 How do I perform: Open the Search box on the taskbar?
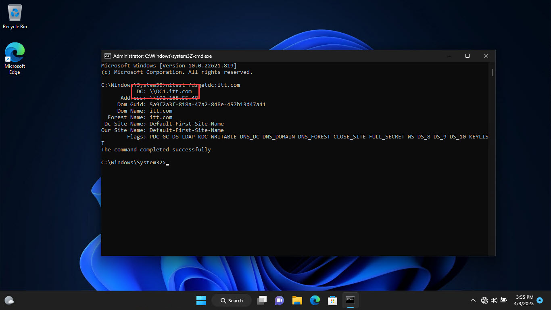[231, 300]
